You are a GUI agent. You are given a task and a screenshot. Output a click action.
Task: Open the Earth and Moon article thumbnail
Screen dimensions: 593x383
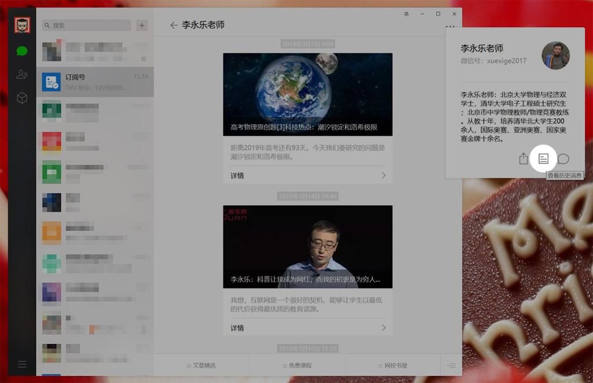pyautogui.click(x=308, y=94)
